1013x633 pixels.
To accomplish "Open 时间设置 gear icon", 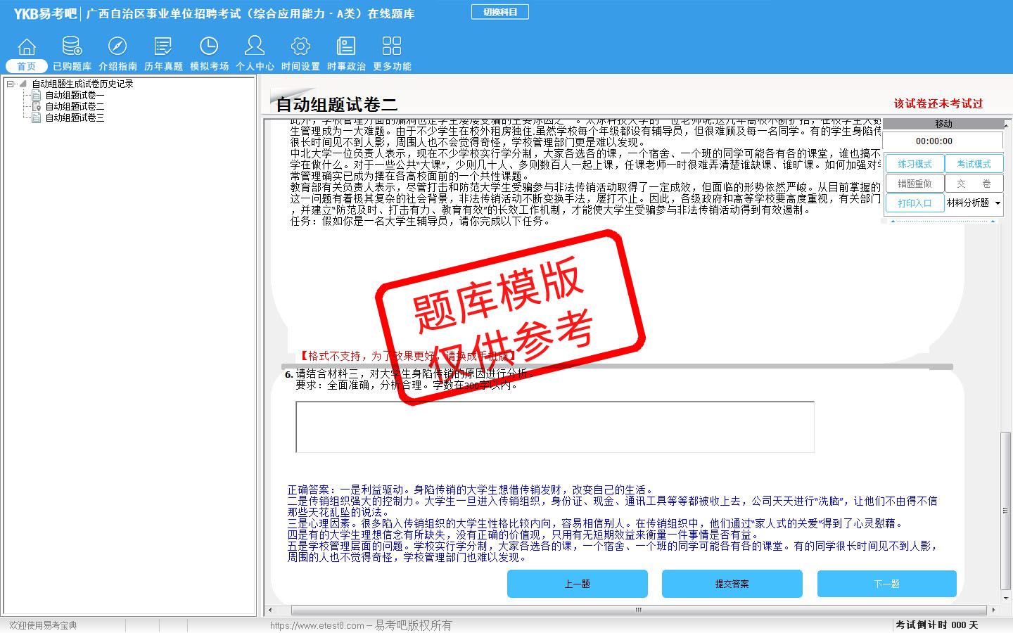I will [x=300, y=46].
